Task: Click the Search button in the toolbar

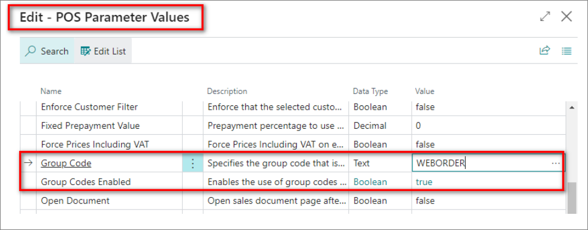Action: pos(47,51)
